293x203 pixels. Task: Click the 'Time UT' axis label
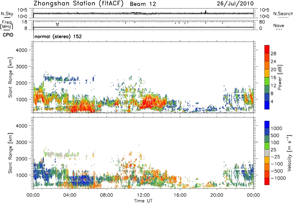tap(143, 201)
